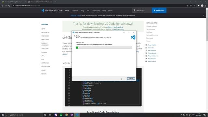Focus the Search Docs field
Image resolution: width=208 pixels, height=117 pixels.
(x=142, y=10)
